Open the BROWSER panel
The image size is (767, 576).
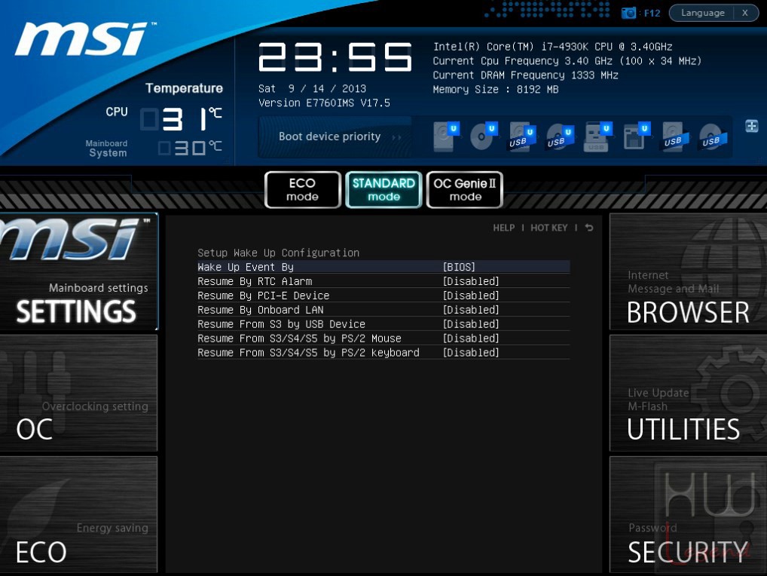(x=688, y=272)
